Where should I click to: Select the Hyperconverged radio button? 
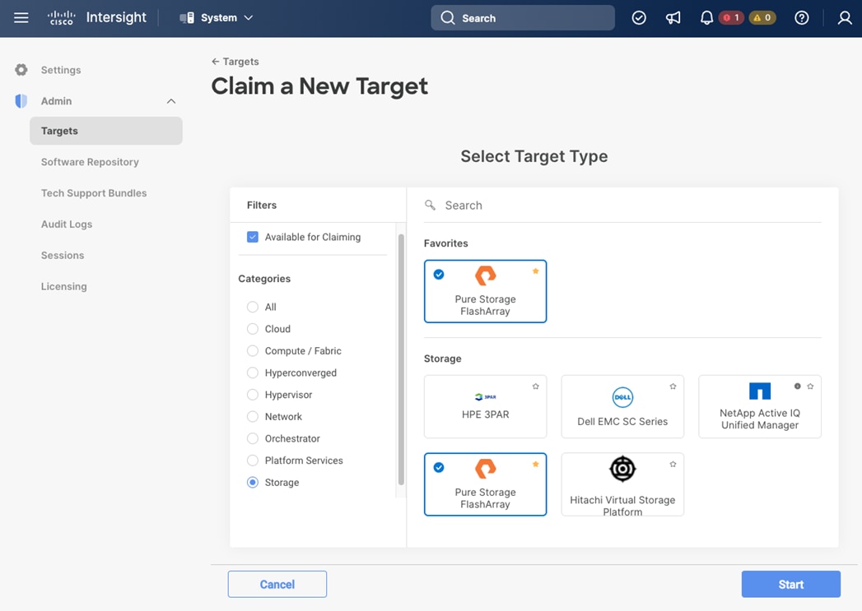point(252,373)
